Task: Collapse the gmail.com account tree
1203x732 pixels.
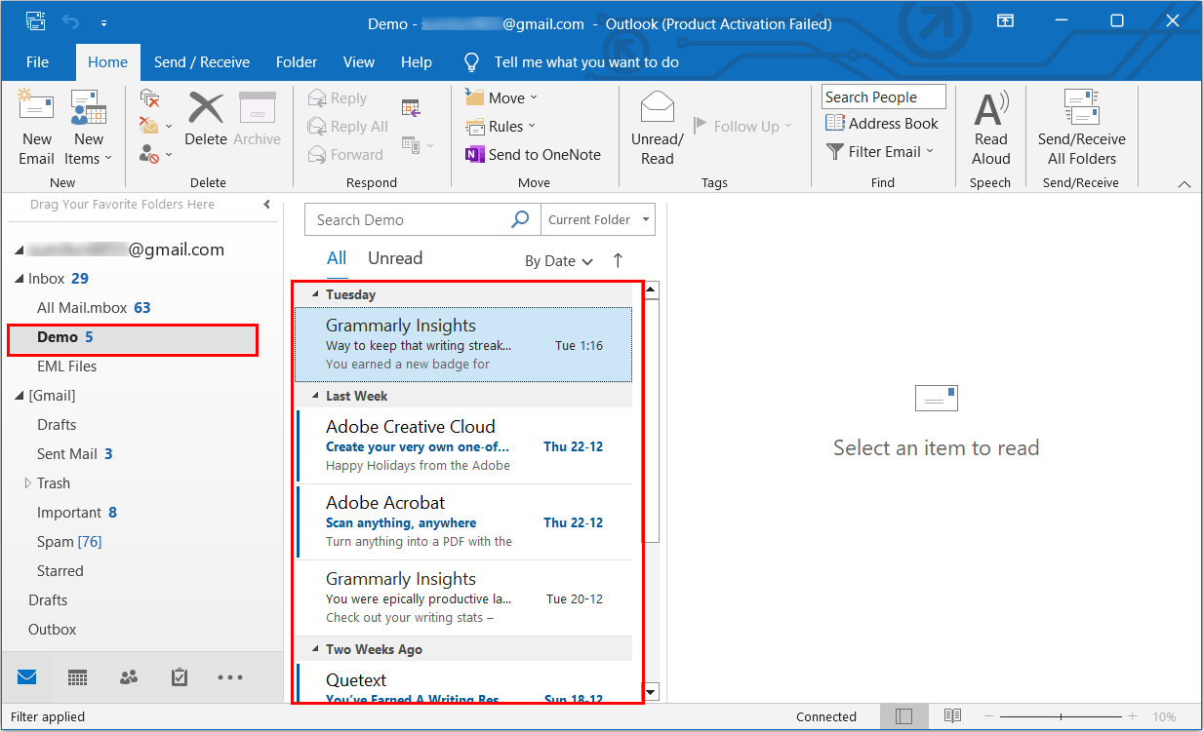Action: tap(20, 250)
